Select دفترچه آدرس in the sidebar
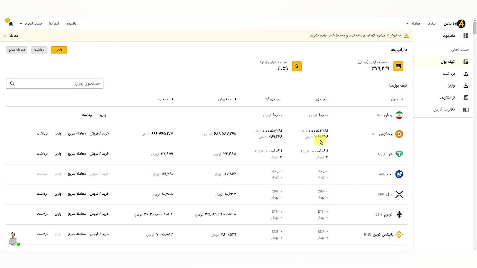The height and width of the screenshot is (268, 477). (x=444, y=110)
